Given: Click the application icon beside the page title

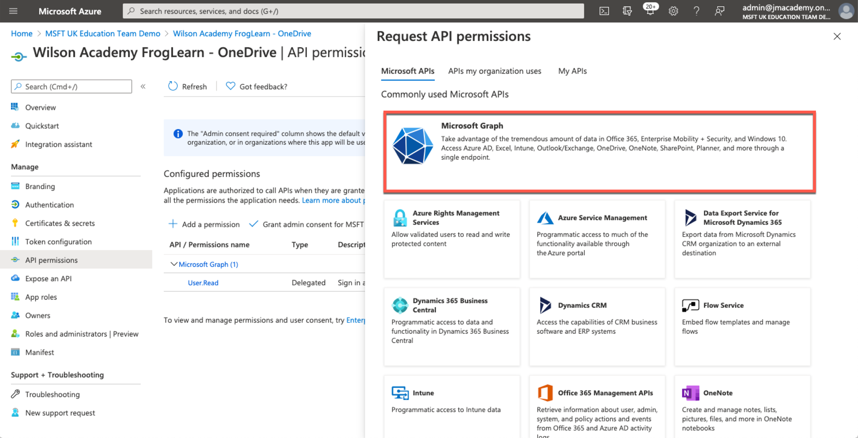Looking at the screenshot, I should pos(19,56).
